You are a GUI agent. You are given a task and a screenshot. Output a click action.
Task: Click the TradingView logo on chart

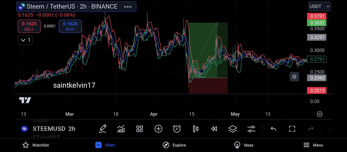pos(25,100)
